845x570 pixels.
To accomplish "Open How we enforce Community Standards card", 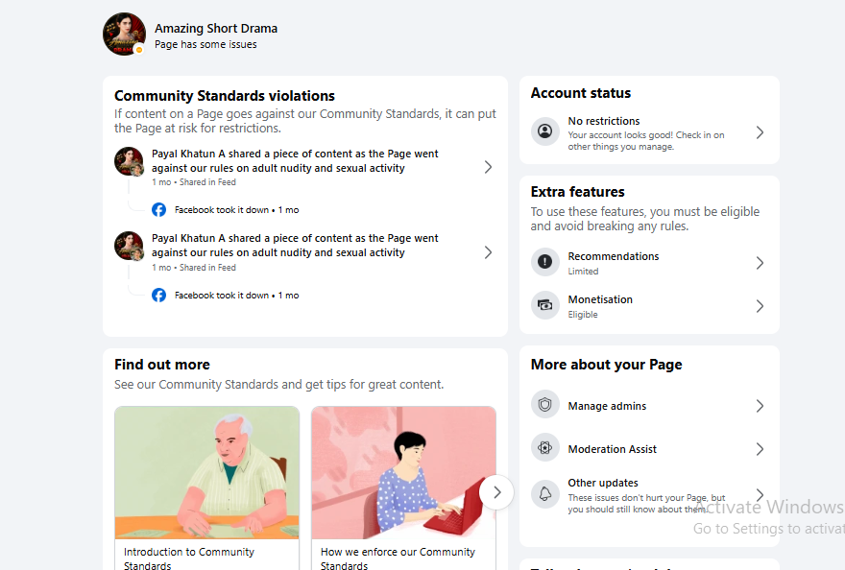I will pyautogui.click(x=403, y=488).
